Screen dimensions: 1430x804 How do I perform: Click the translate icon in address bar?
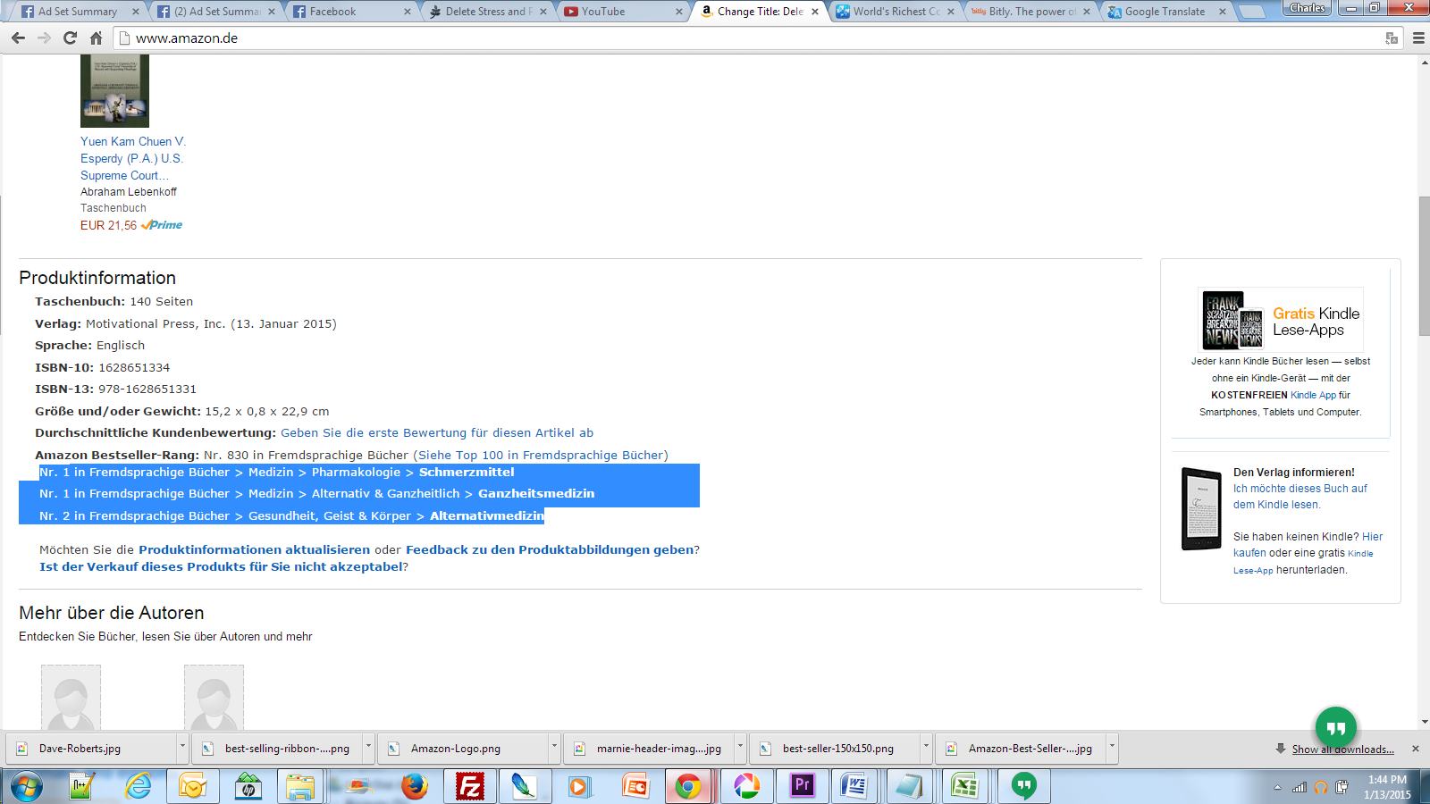tap(1392, 38)
